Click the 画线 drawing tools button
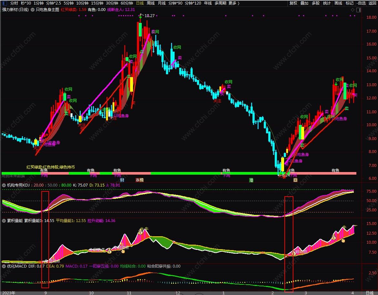The height and width of the screenshot is (295, 378). pyautogui.click(x=338, y=3)
